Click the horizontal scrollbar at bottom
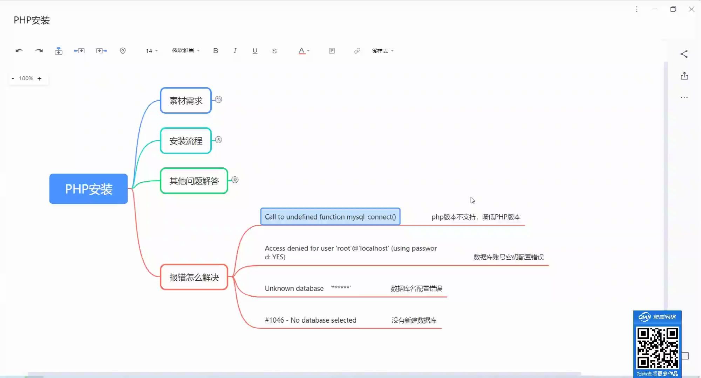 [304, 374]
